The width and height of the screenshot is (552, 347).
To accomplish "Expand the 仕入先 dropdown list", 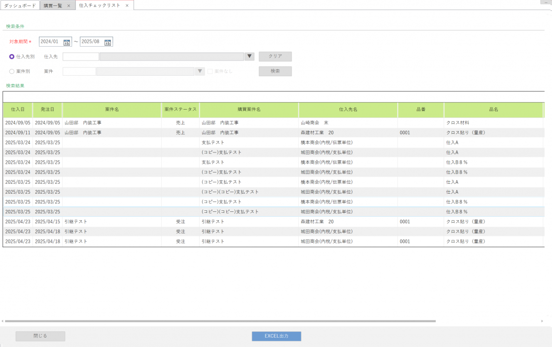I will tap(249, 57).
